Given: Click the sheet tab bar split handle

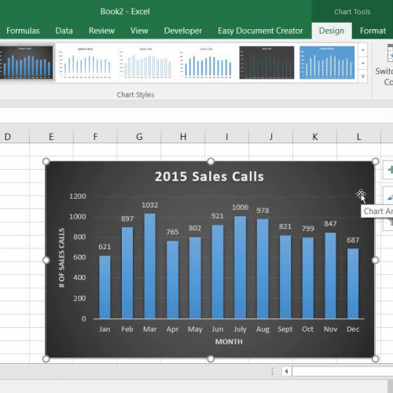Looking at the screenshot, I should (273, 371).
